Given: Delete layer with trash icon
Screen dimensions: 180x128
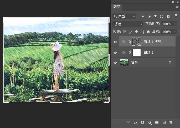Looking at the screenshot, I should tap(171, 122).
